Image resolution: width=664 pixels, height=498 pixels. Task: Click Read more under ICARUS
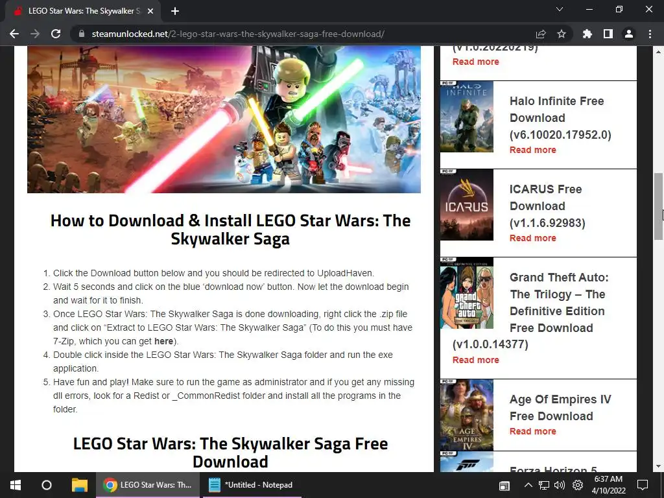tap(533, 238)
